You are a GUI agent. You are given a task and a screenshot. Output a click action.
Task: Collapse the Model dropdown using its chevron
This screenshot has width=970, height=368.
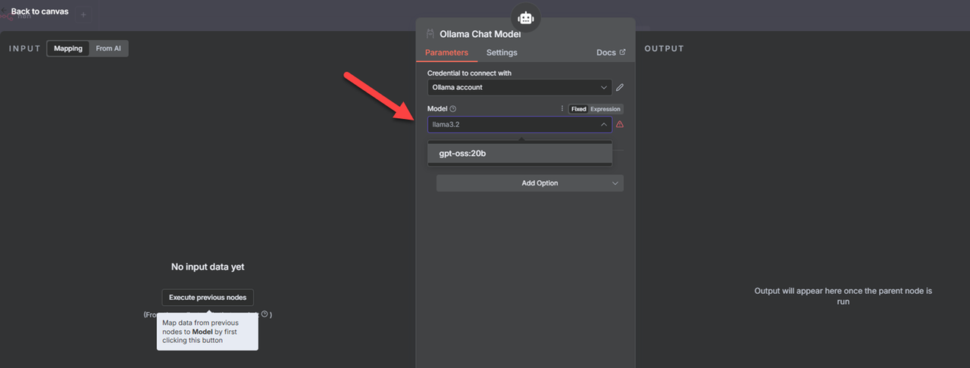(x=603, y=124)
